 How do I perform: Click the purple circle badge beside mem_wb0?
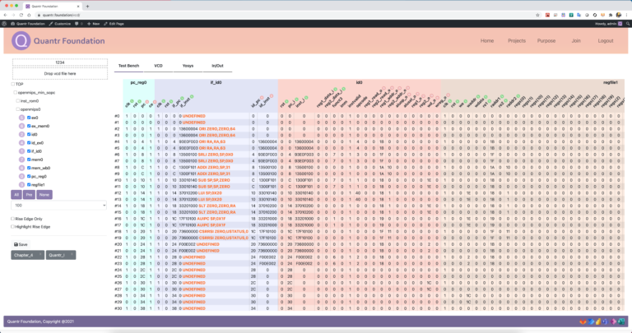click(x=21, y=168)
